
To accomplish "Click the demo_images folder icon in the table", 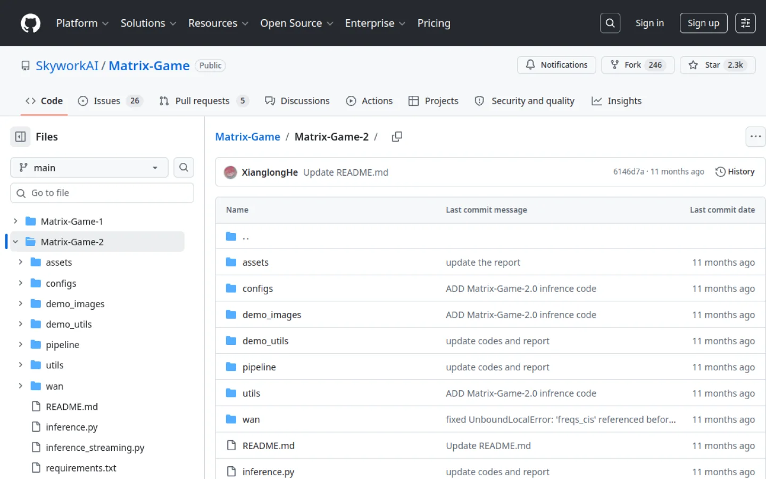I will (x=231, y=315).
